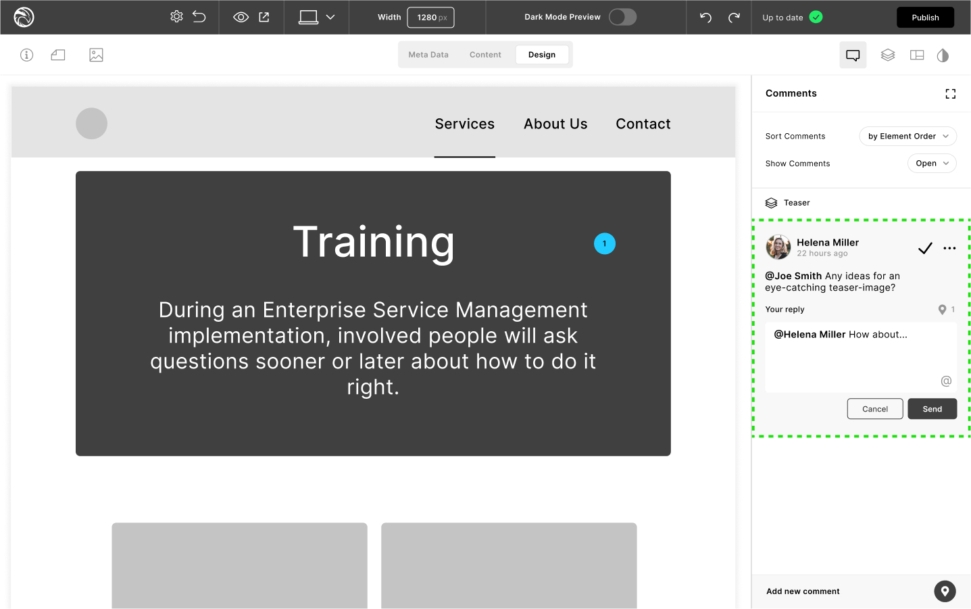Screen dimensions: 971x609
Task: Switch to the Content tab
Action: click(485, 55)
